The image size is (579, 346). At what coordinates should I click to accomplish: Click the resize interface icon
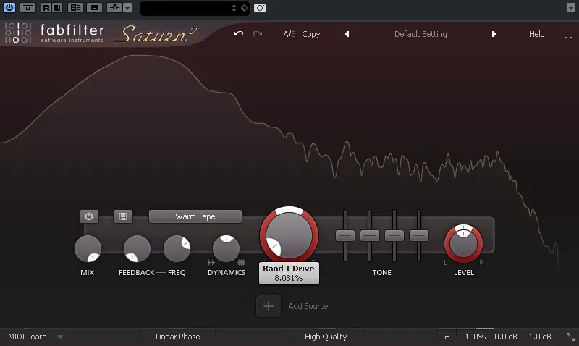pos(570,337)
